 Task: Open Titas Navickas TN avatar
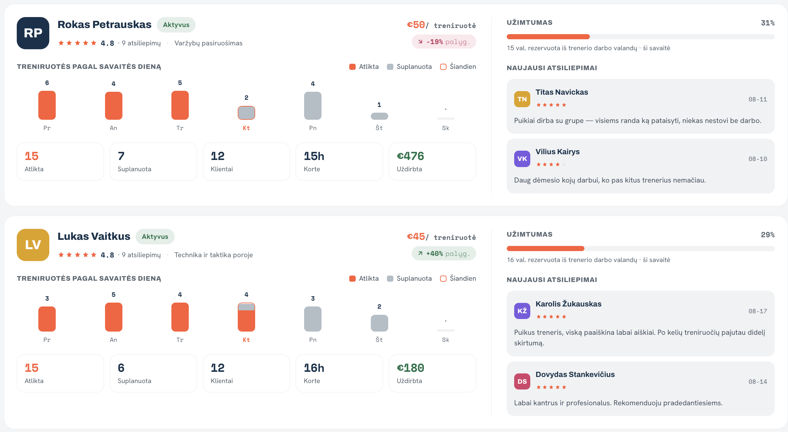[x=522, y=99]
